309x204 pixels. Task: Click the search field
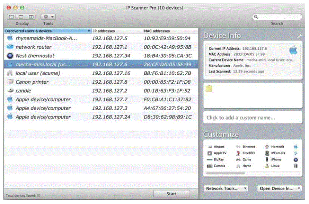coord(277,17)
